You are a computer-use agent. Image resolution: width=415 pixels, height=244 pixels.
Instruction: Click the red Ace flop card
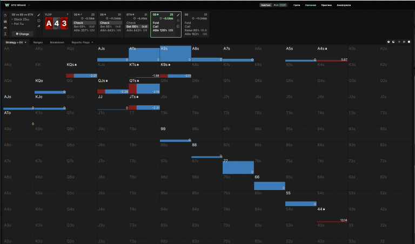(49, 24)
